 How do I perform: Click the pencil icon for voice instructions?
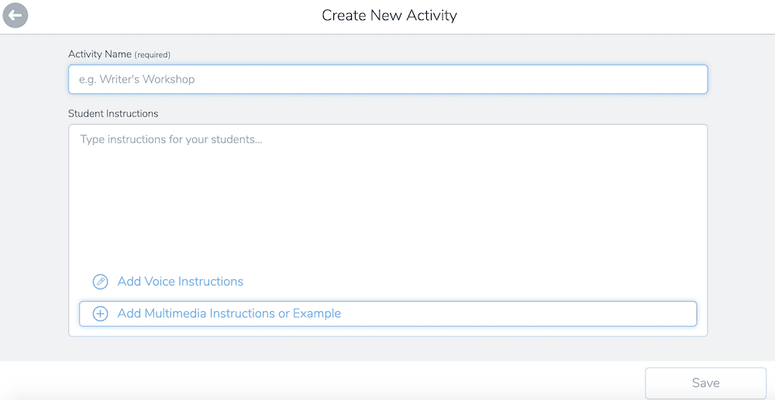click(100, 282)
